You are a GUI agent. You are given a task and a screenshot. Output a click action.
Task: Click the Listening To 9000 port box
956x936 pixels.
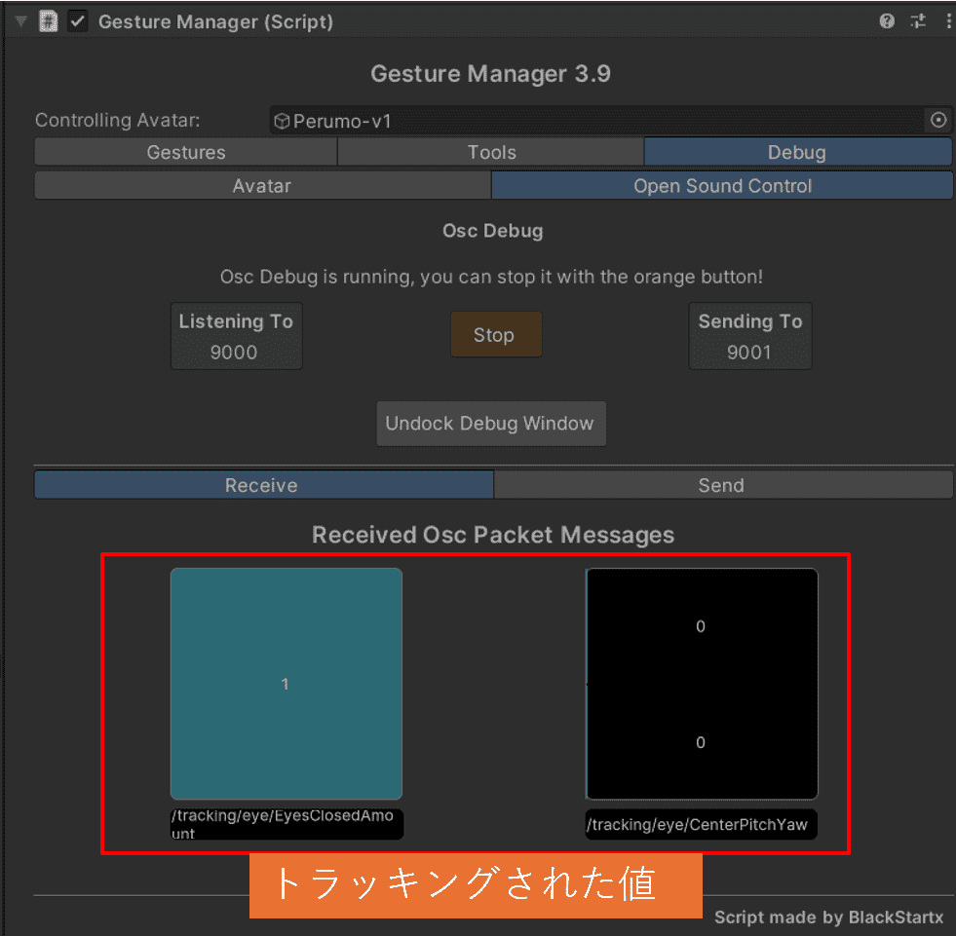(236, 336)
